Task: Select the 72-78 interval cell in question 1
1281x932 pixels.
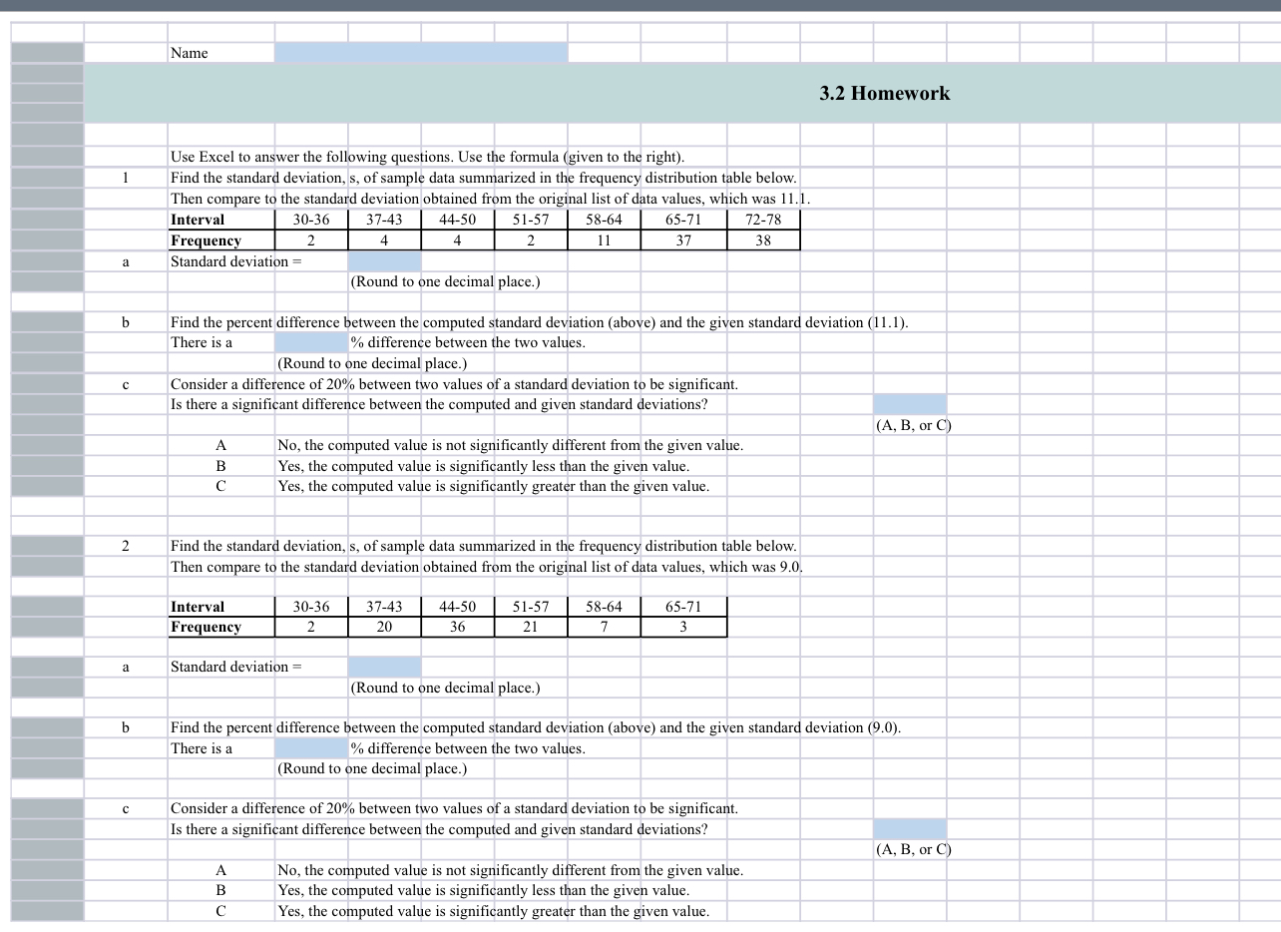Action: click(x=763, y=220)
